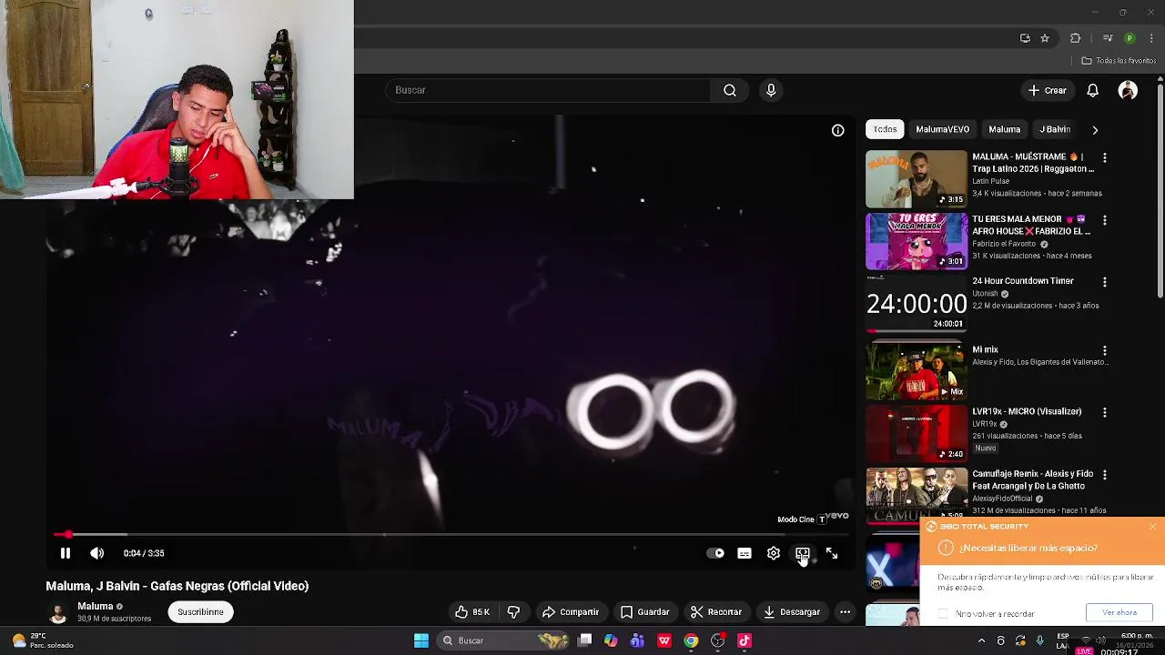
Task: Open the Crear menu
Action: [1048, 90]
